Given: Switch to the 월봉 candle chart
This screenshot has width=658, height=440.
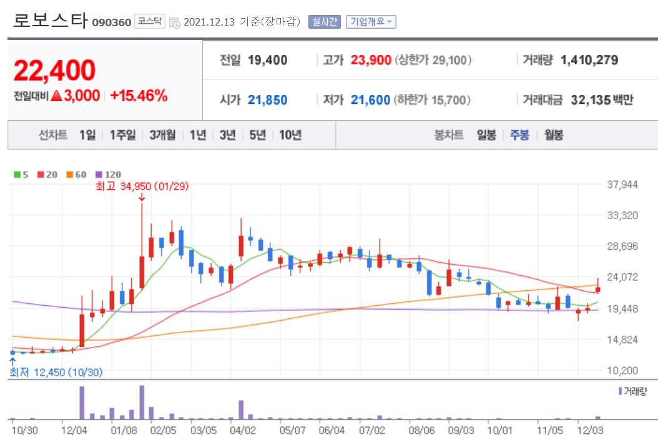Looking at the screenshot, I should [554, 135].
